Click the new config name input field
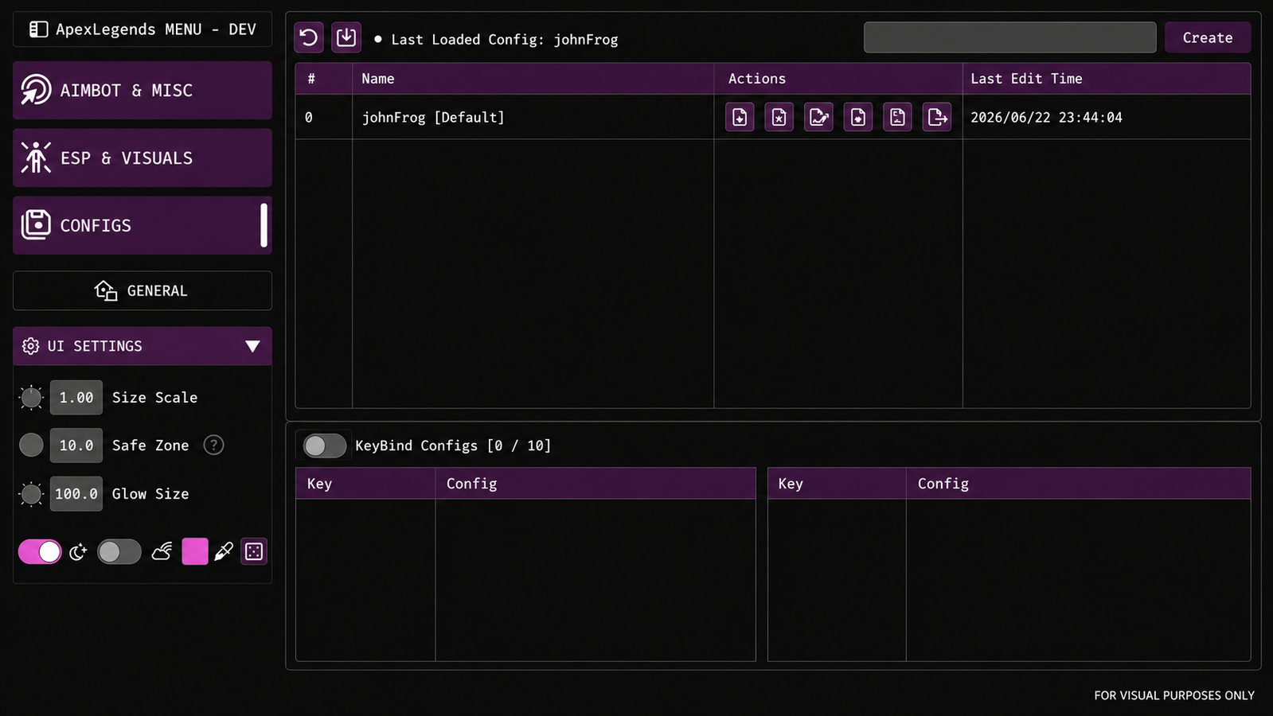 pyautogui.click(x=1009, y=37)
